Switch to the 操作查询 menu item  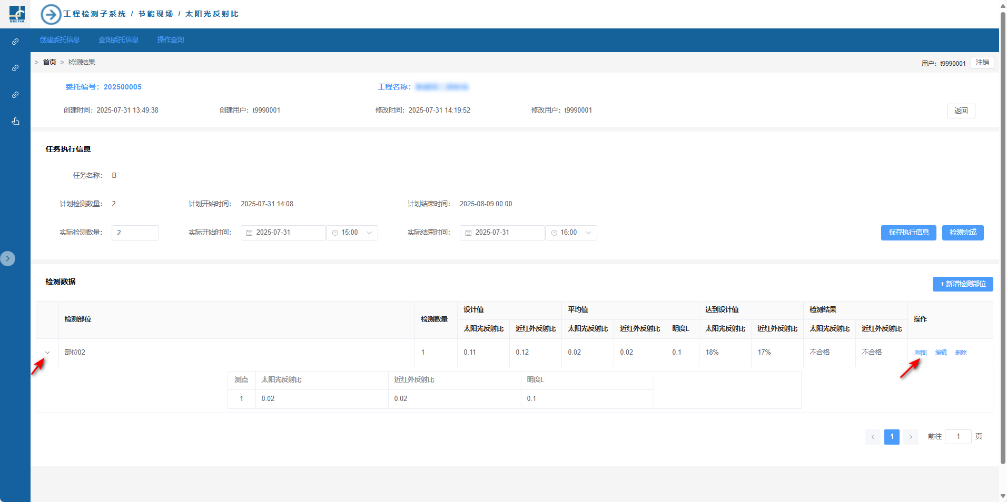[x=171, y=40]
